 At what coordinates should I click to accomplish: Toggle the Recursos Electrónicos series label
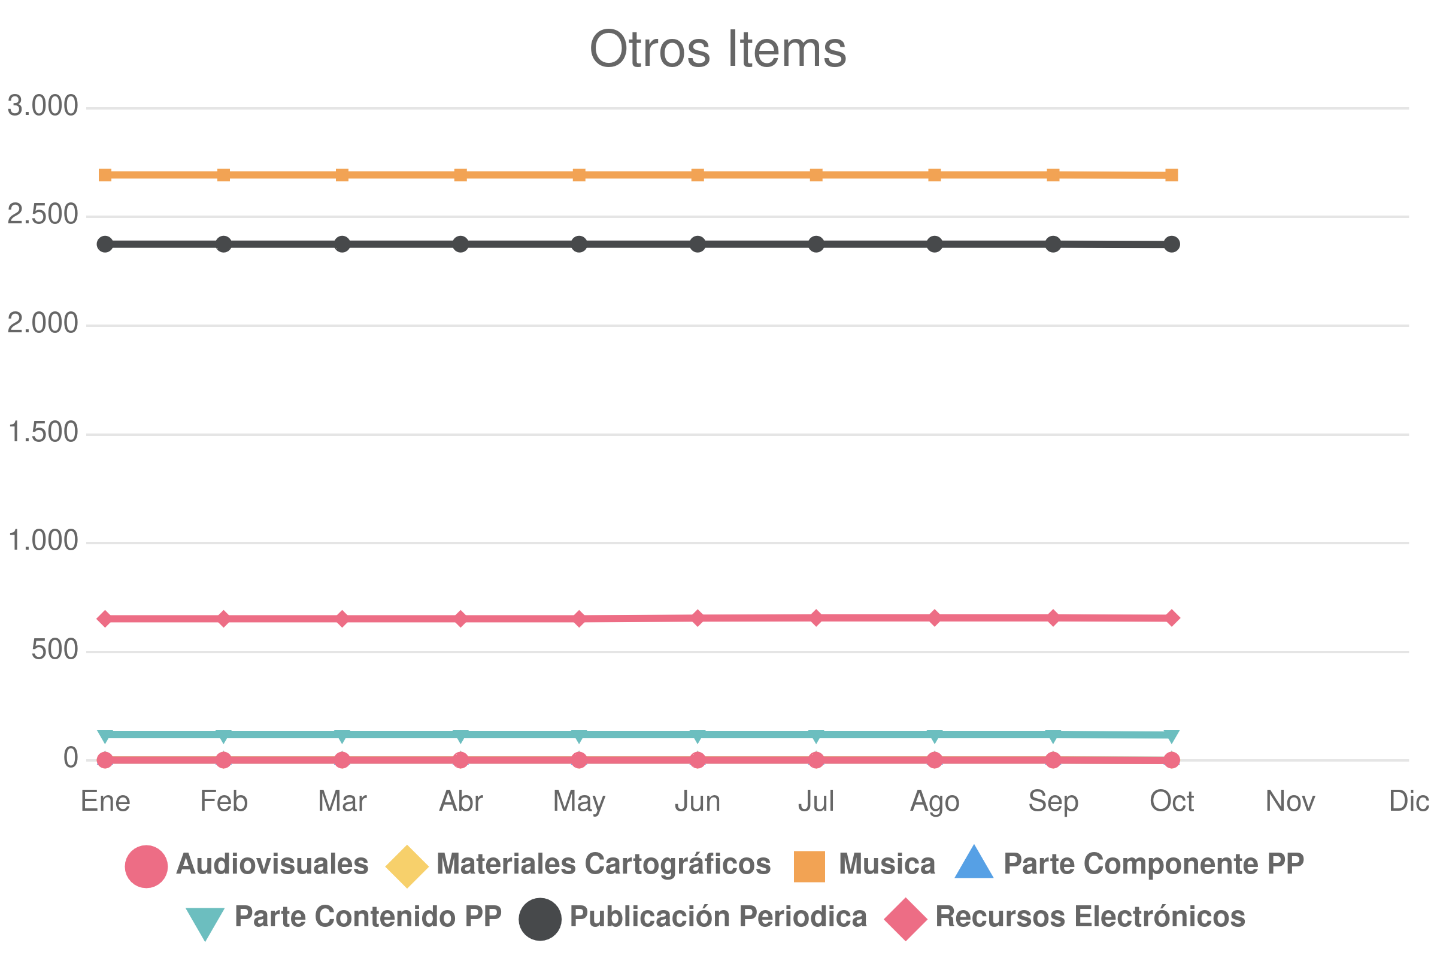[x=1090, y=917]
